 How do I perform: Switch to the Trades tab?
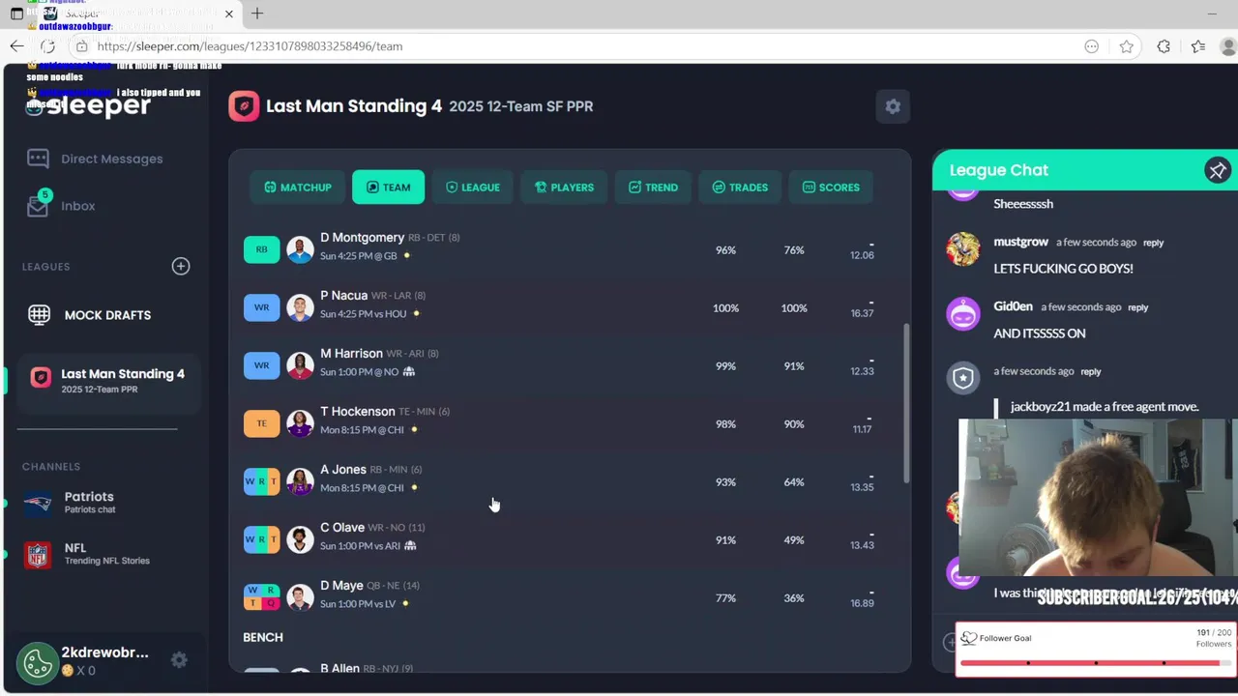740,188
